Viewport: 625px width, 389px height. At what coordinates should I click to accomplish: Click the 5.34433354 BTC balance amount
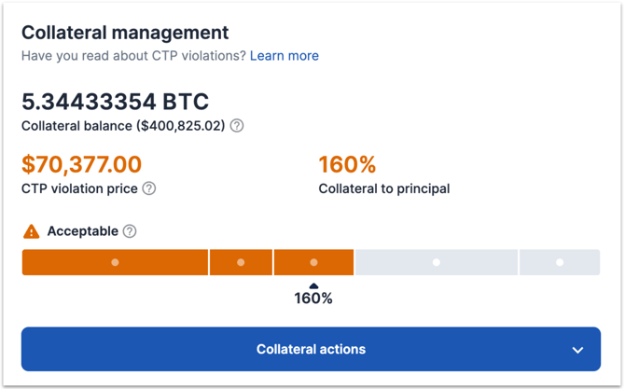[x=115, y=101]
